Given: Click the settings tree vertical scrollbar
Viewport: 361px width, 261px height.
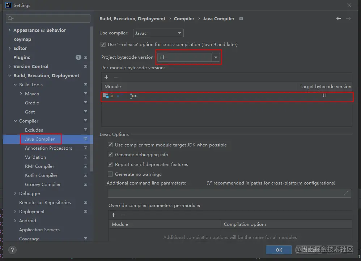Looking at the screenshot, I should [92, 99].
